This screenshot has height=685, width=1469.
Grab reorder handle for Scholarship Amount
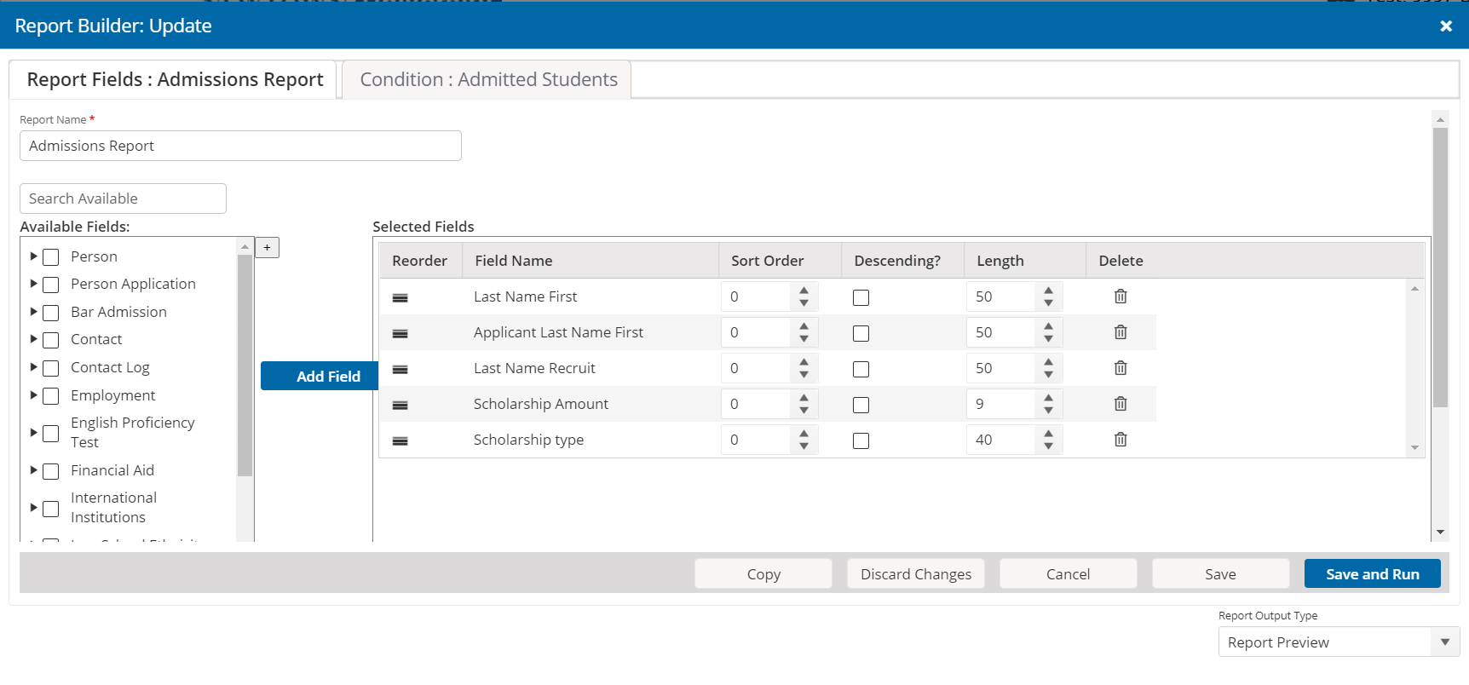tap(400, 405)
